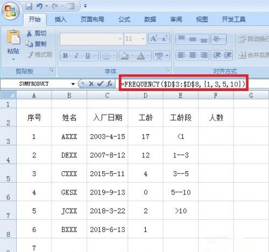Click the phonetic guide 文 icon
The height and width of the screenshot is (252, 269).
coord(159,56)
